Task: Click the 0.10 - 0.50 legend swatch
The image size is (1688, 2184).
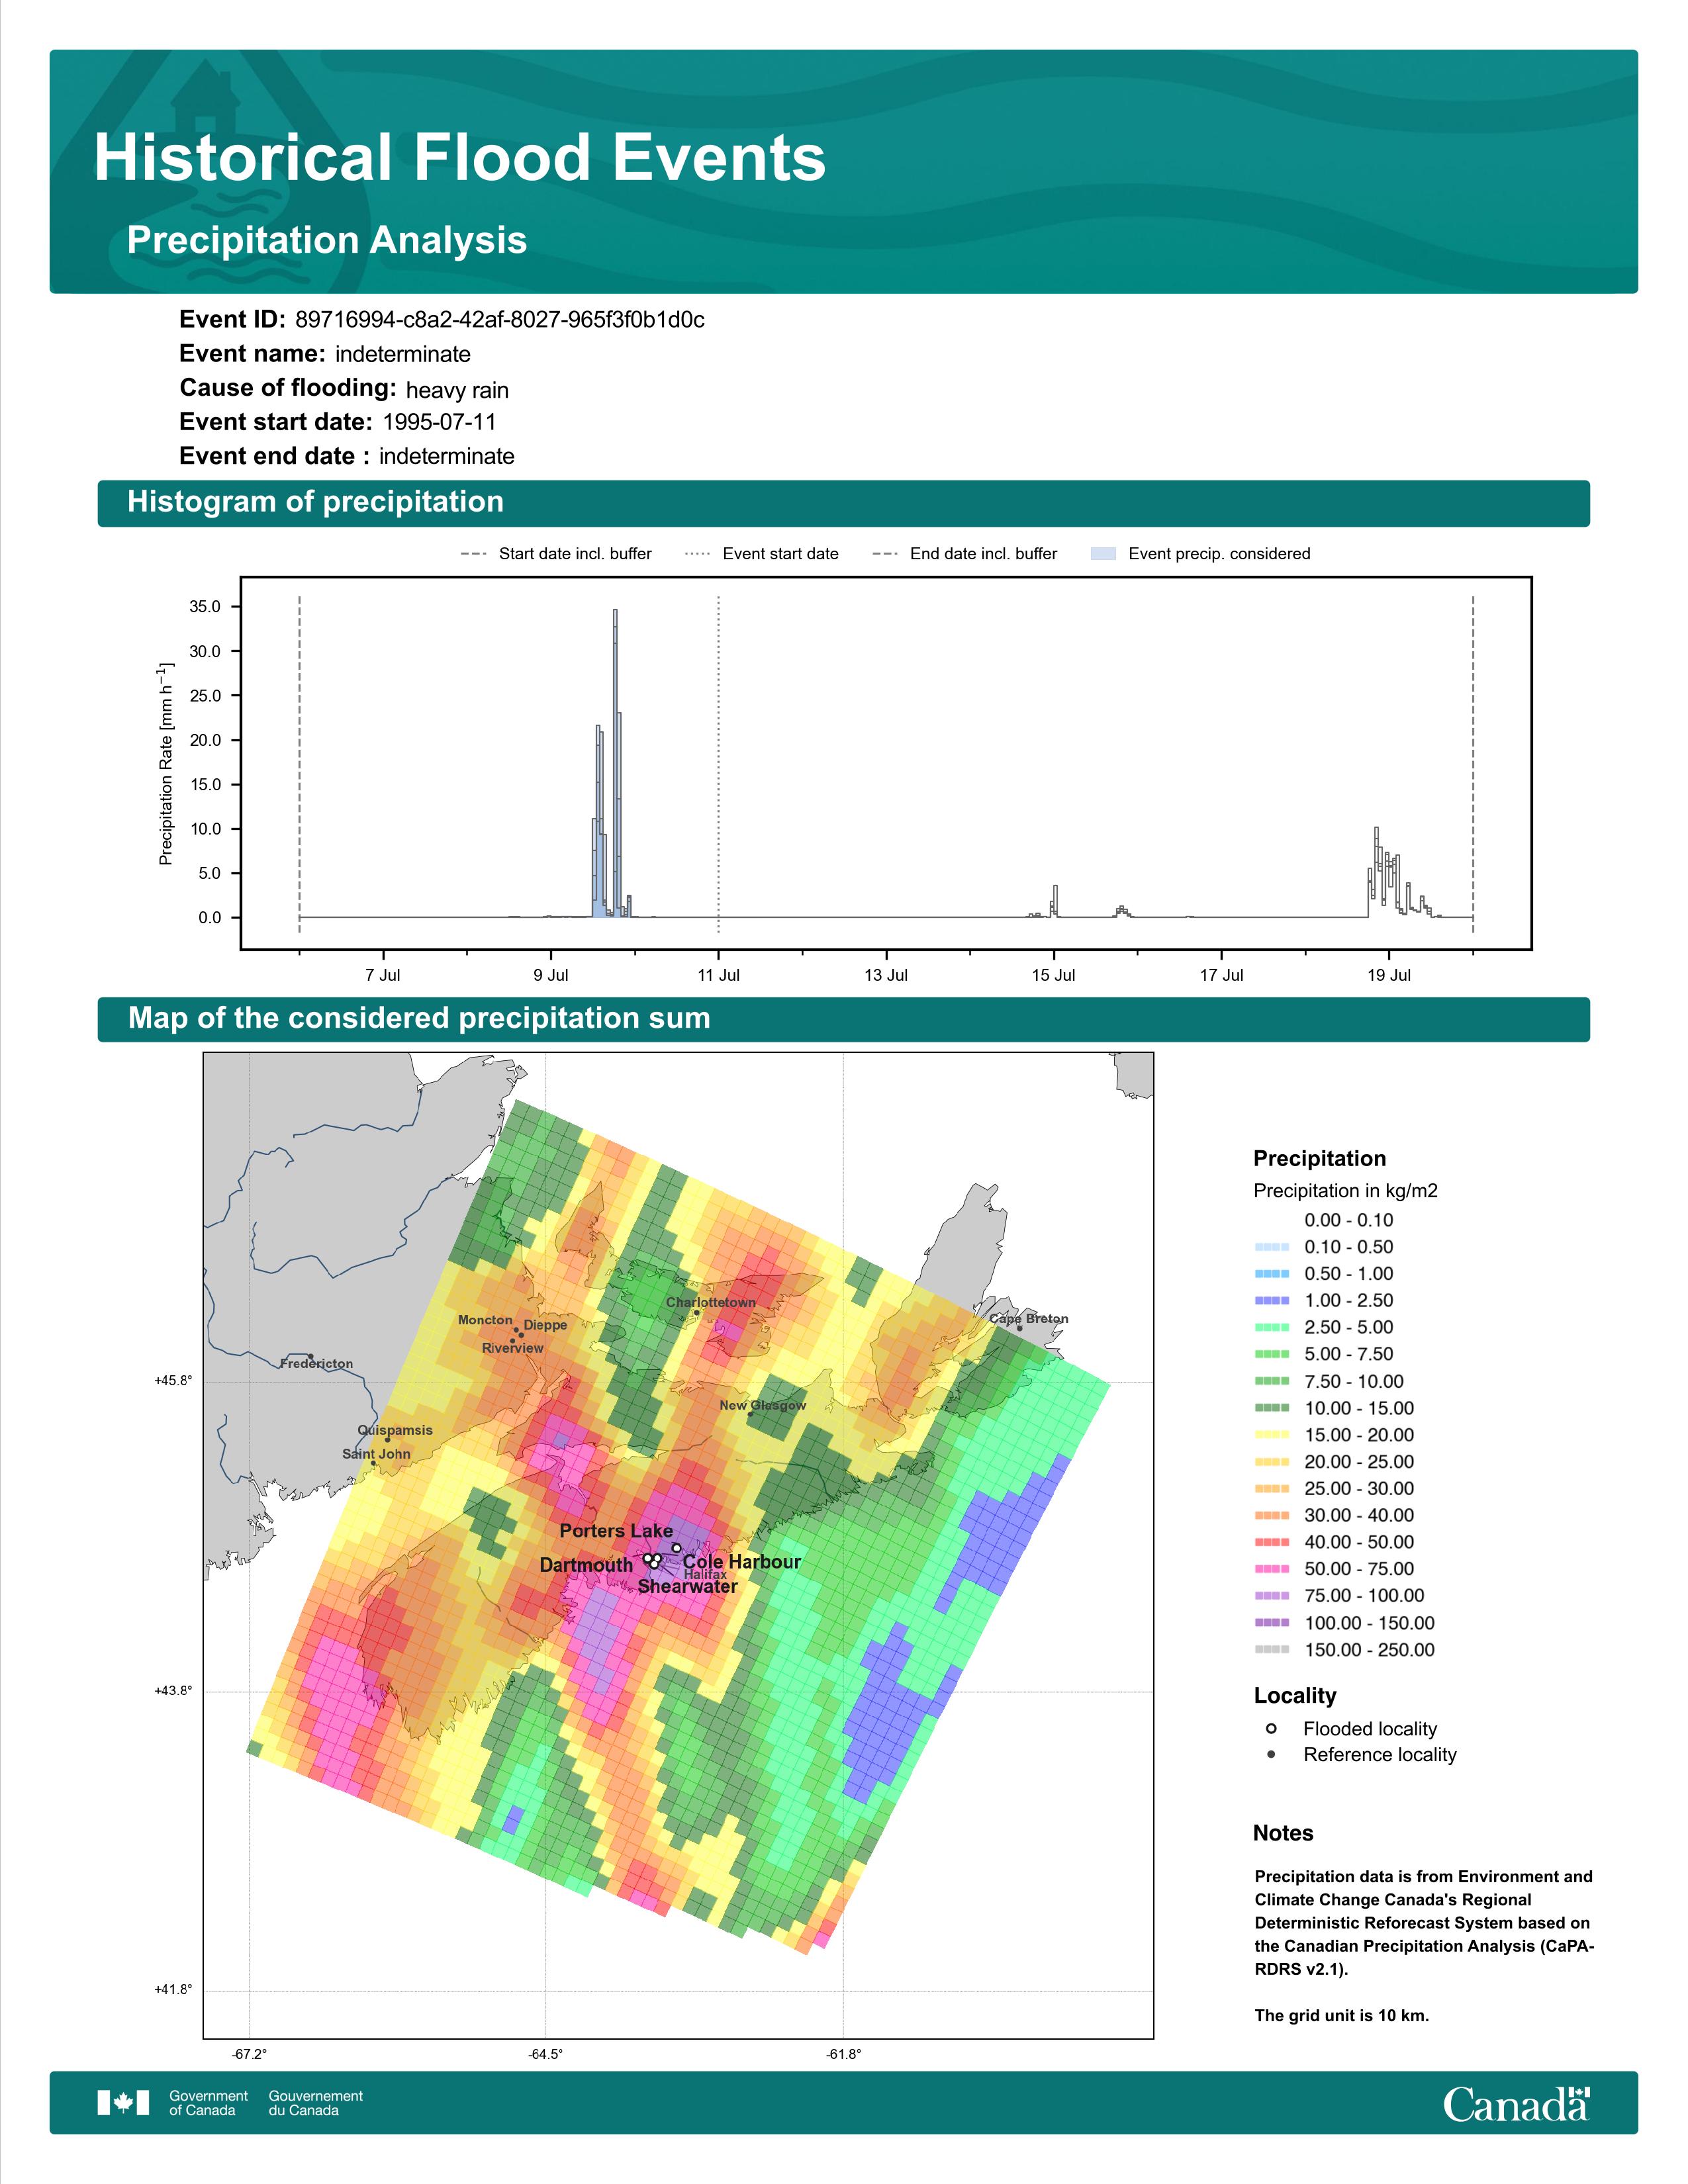Action: (x=1272, y=1247)
